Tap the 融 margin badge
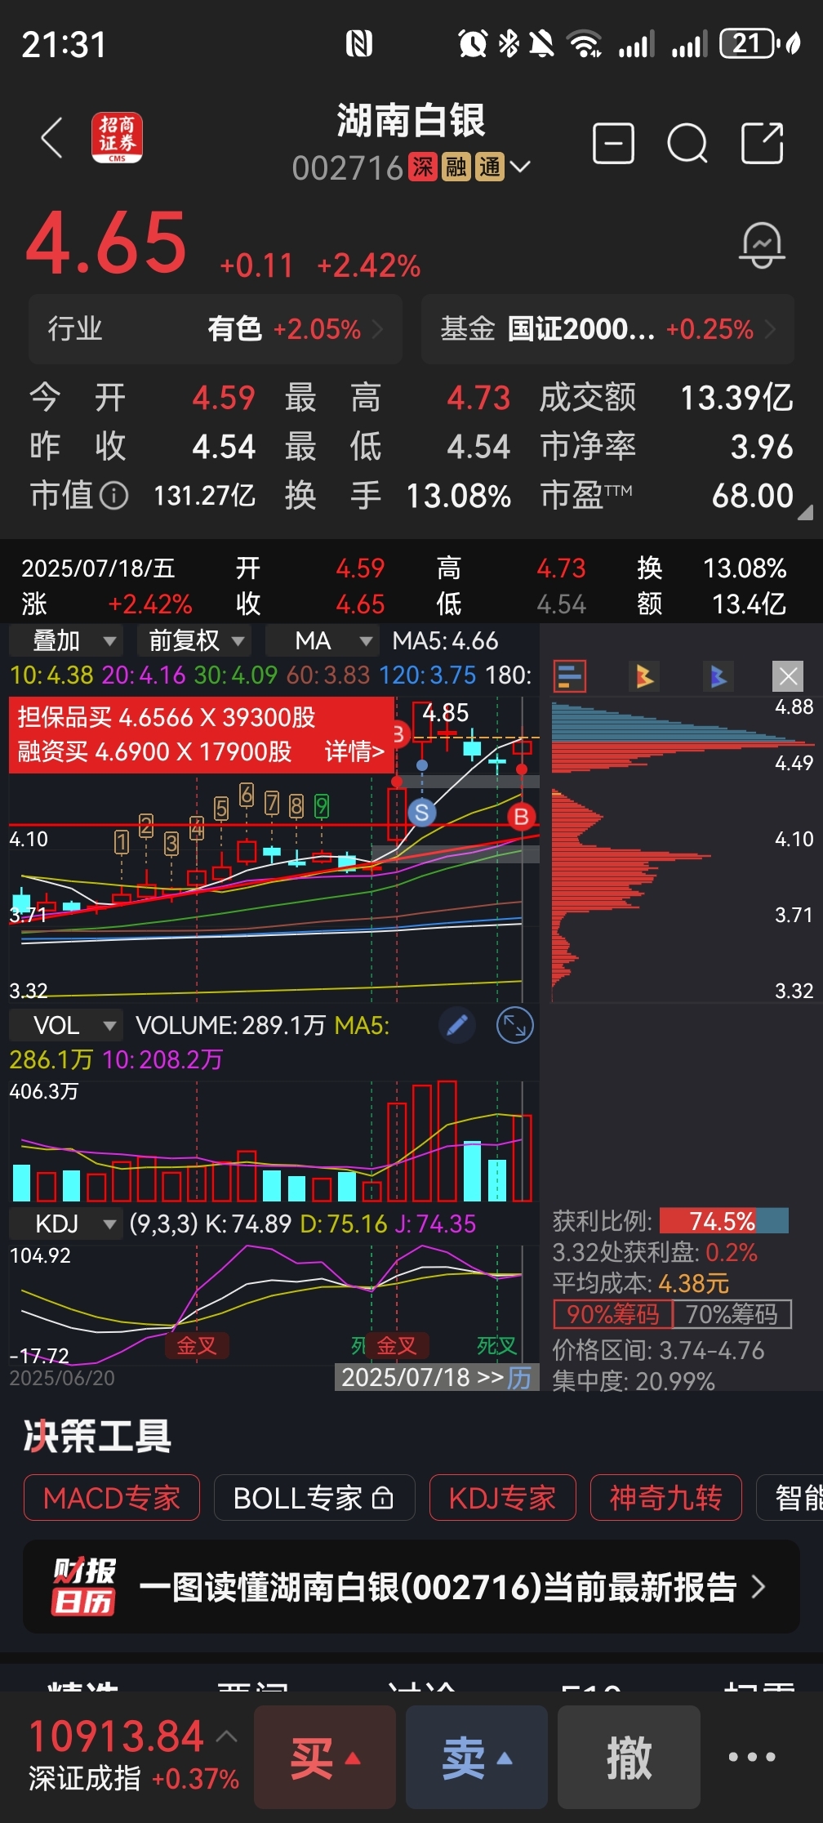 coord(456,167)
